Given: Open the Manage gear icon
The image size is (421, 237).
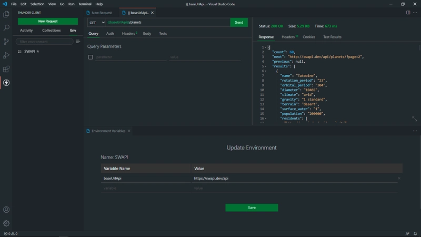Looking at the screenshot, I should click(6, 223).
